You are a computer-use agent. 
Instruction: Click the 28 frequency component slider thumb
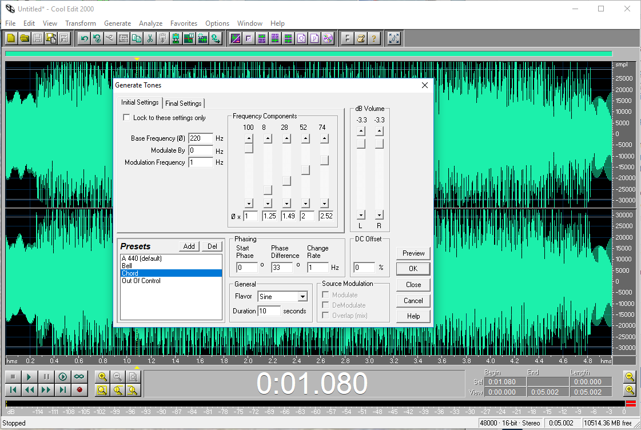(286, 181)
